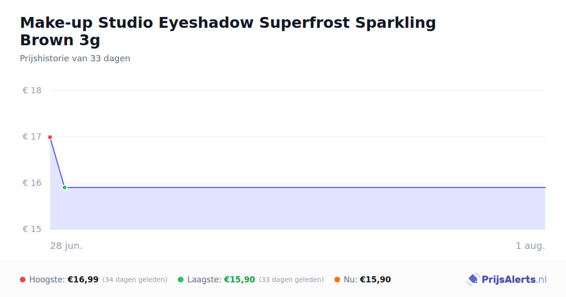Open the PrijsAlerts.nl brand link
Viewport: 566px width, 297px height.
(507, 280)
